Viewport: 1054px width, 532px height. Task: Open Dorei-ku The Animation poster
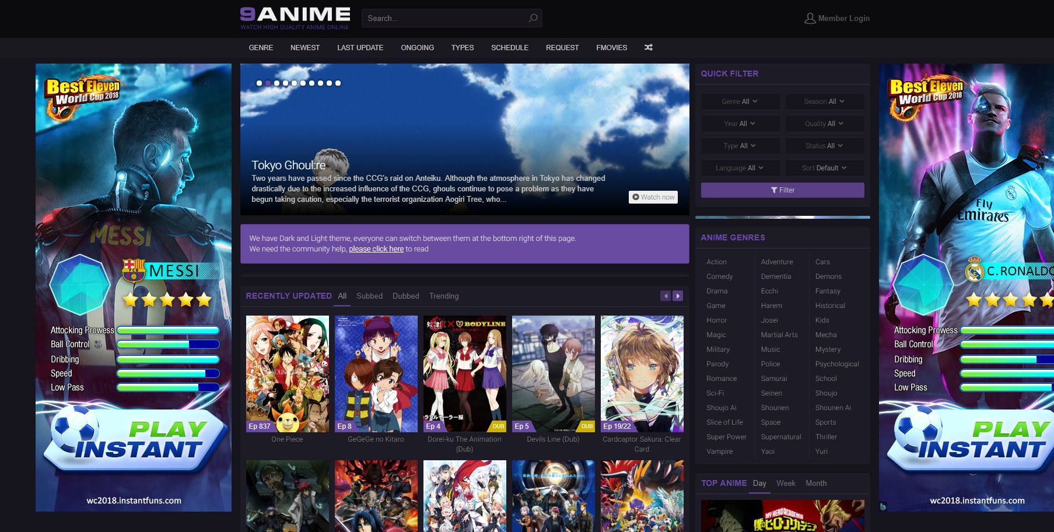[x=465, y=374]
